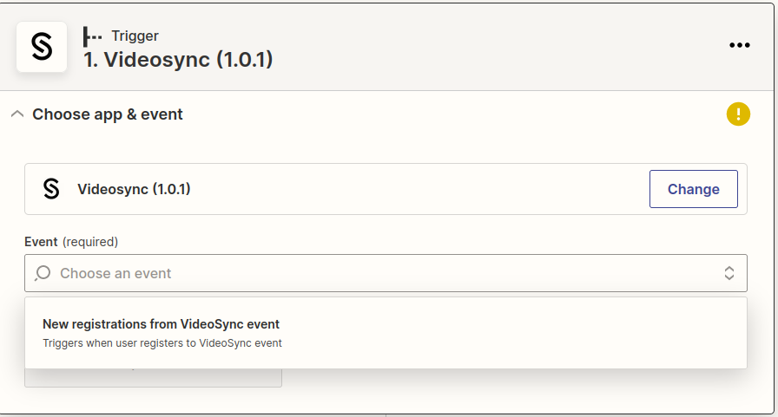Select New registrations from VideoSync event

[162, 324]
